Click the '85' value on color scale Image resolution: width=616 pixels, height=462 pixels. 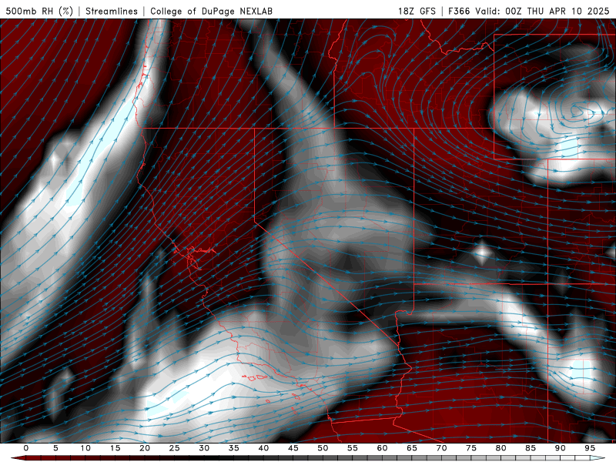(530, 448)
